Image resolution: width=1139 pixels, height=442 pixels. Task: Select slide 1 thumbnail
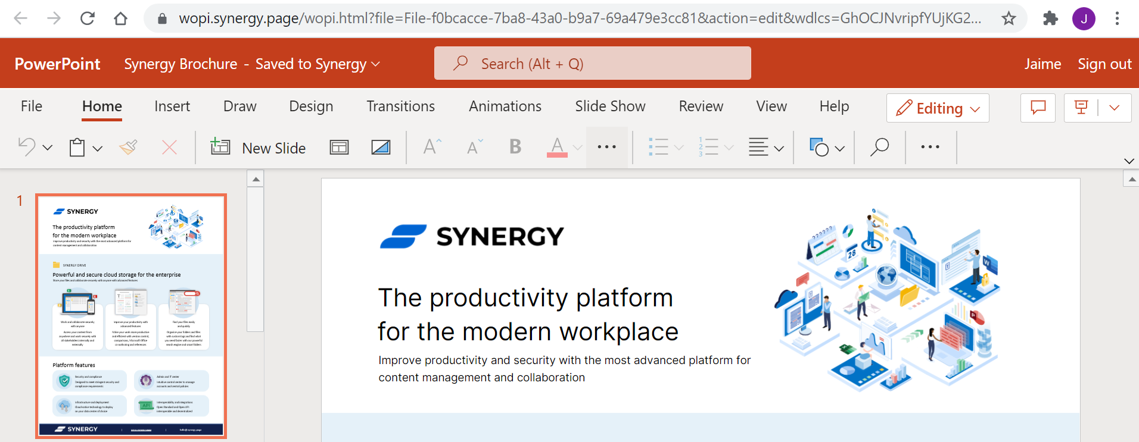[x=131, y=316]
